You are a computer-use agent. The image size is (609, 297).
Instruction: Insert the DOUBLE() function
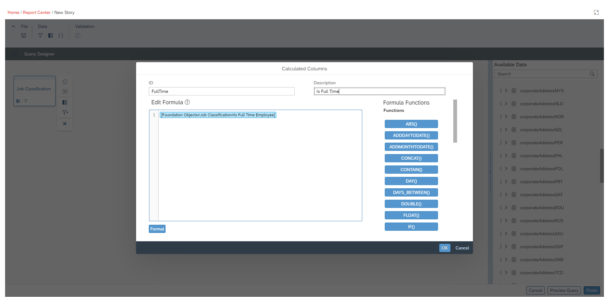pos(411,204)
